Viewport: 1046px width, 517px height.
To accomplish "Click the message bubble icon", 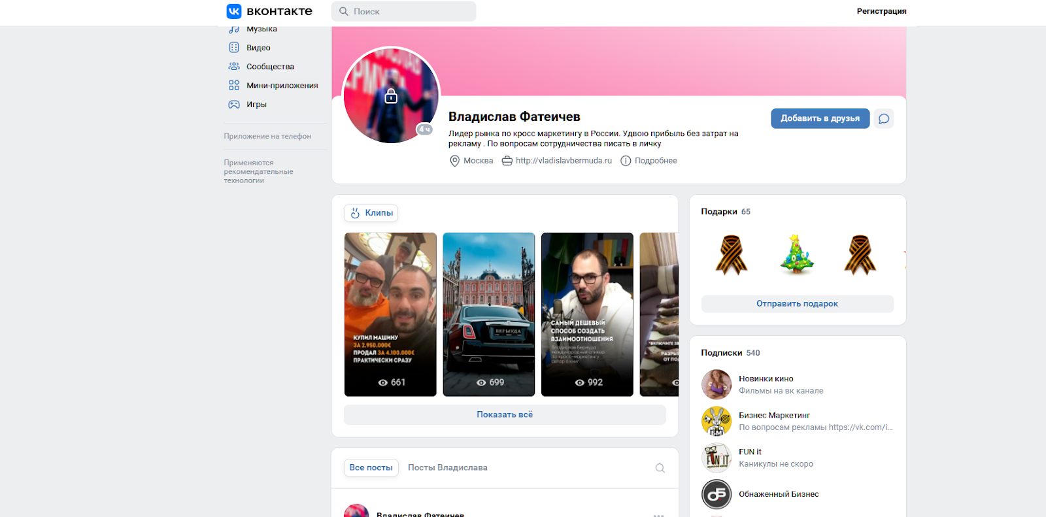I will [883, 119].
